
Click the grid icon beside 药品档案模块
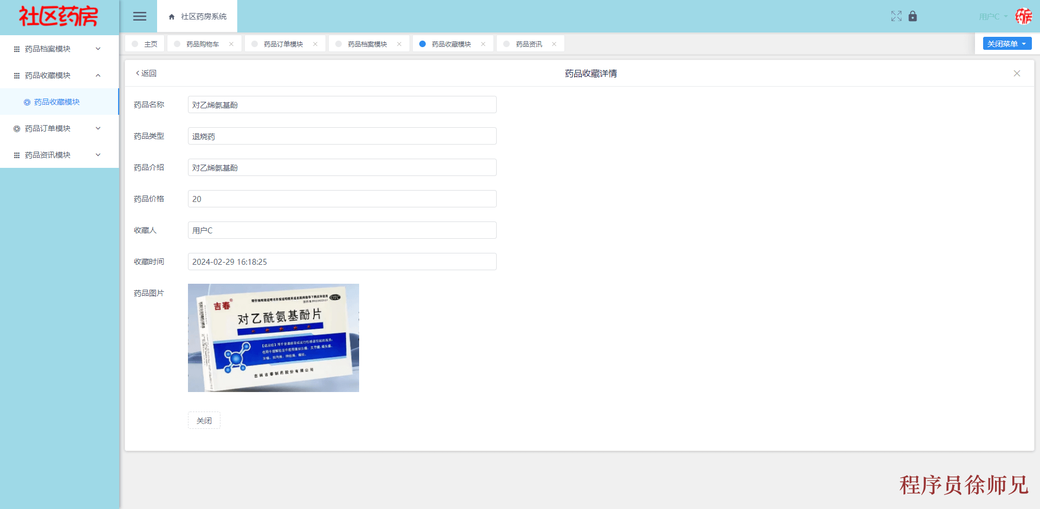point(16,49)
